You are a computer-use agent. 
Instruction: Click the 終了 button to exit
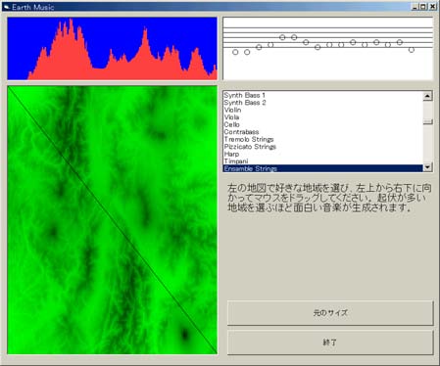click(x=330, y=343)
